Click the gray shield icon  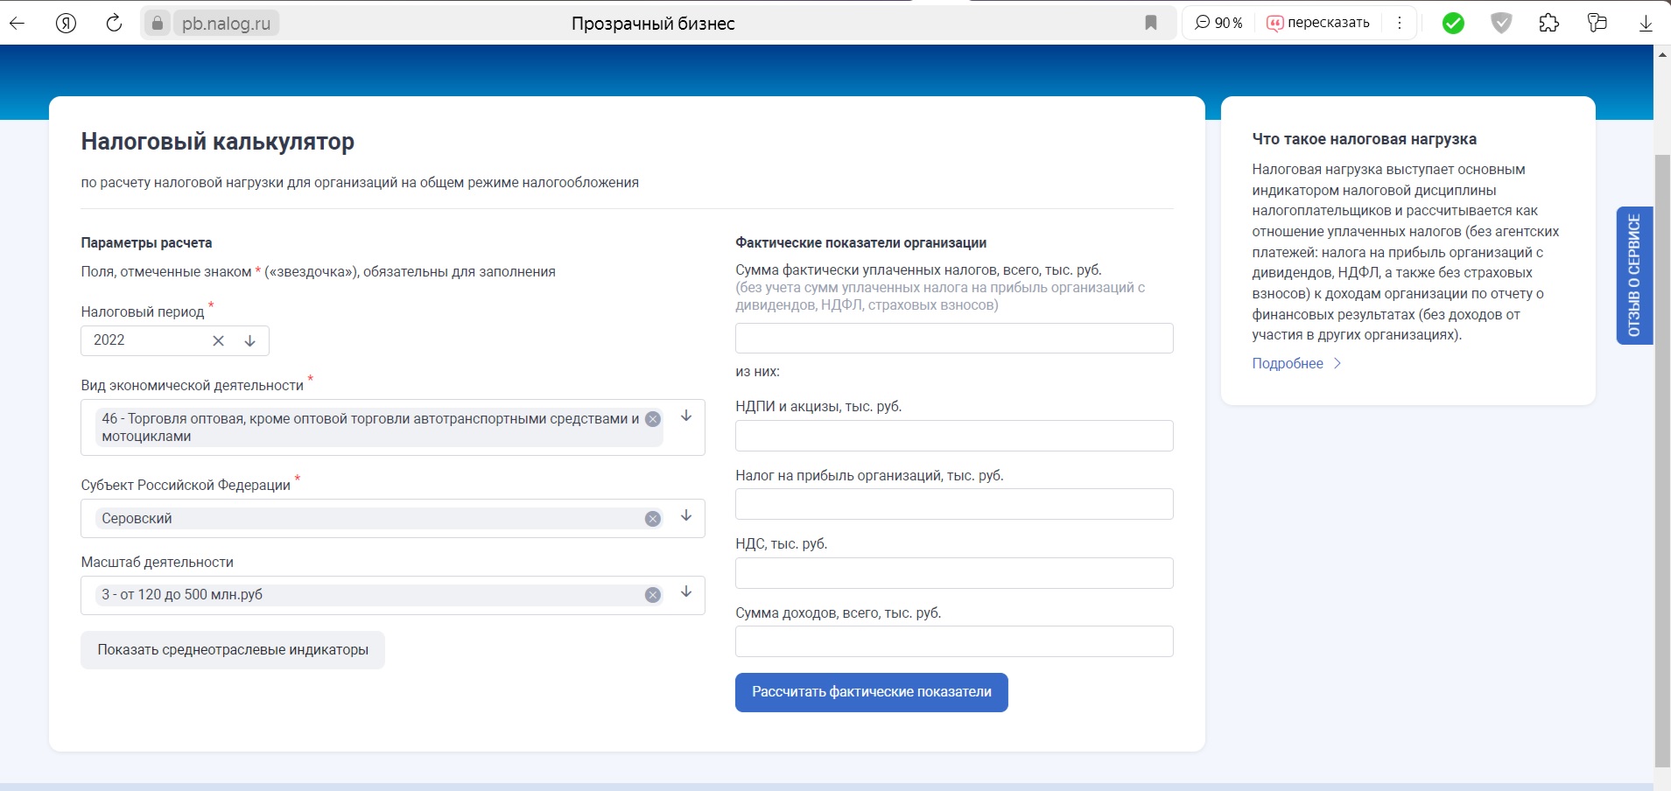(1501, 24)
